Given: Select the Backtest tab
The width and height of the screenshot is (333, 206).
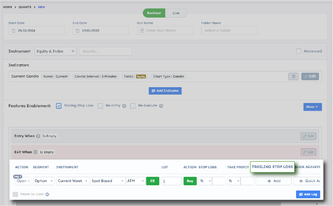Looking at the screenshot, I should click(154, 13).
